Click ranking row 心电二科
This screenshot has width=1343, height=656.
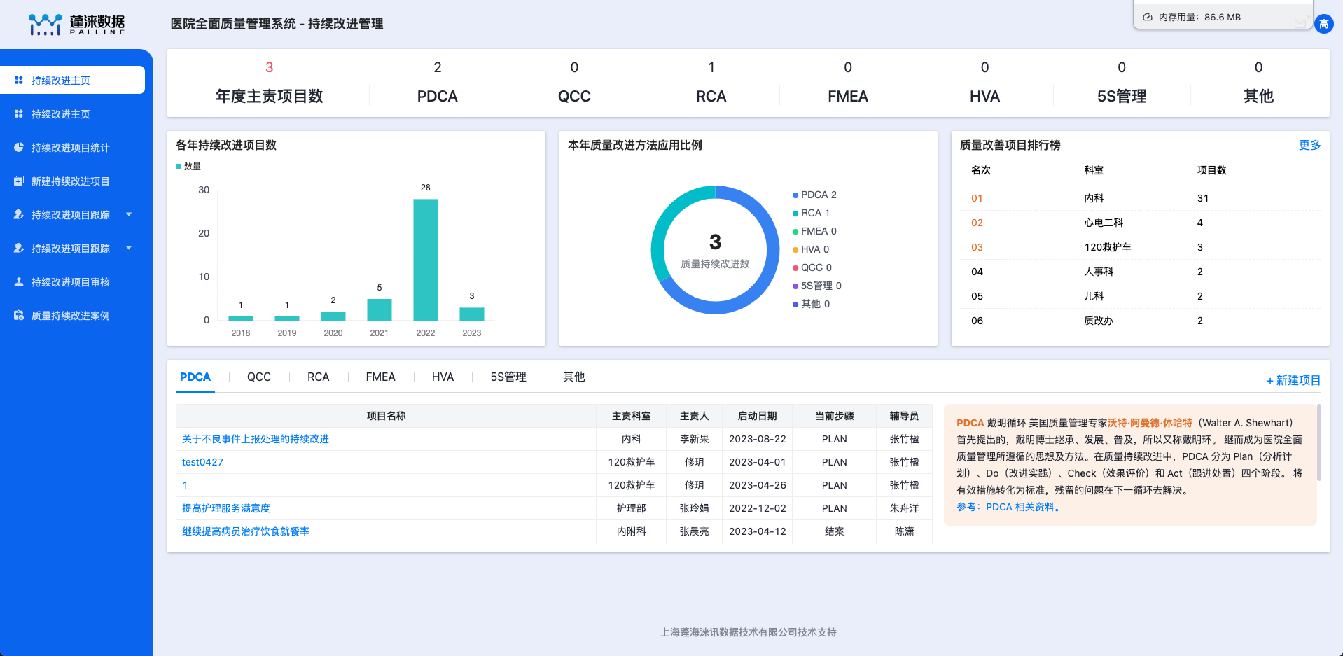click(1140, 223)
